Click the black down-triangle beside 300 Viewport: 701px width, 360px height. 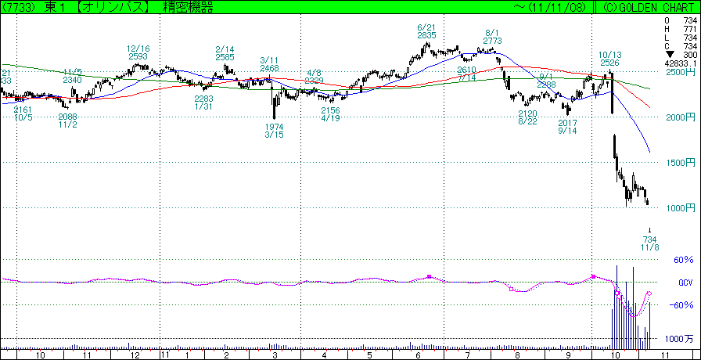click(670, 55)
